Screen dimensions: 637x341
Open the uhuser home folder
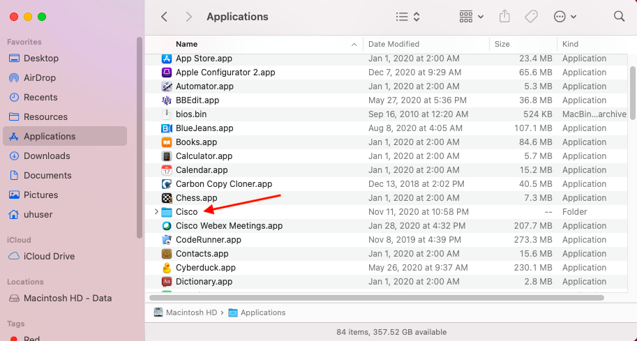tap(65, 214)
